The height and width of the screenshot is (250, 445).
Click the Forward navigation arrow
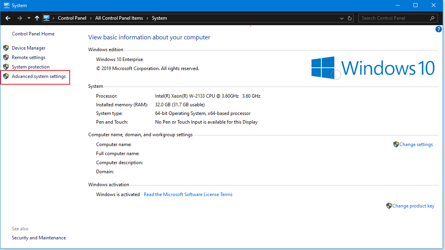(x=19, y=18)
